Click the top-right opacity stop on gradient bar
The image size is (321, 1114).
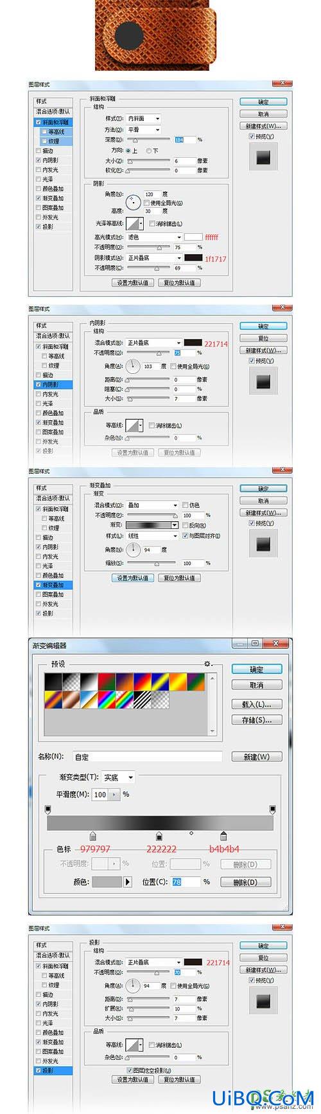click(272, 808)
